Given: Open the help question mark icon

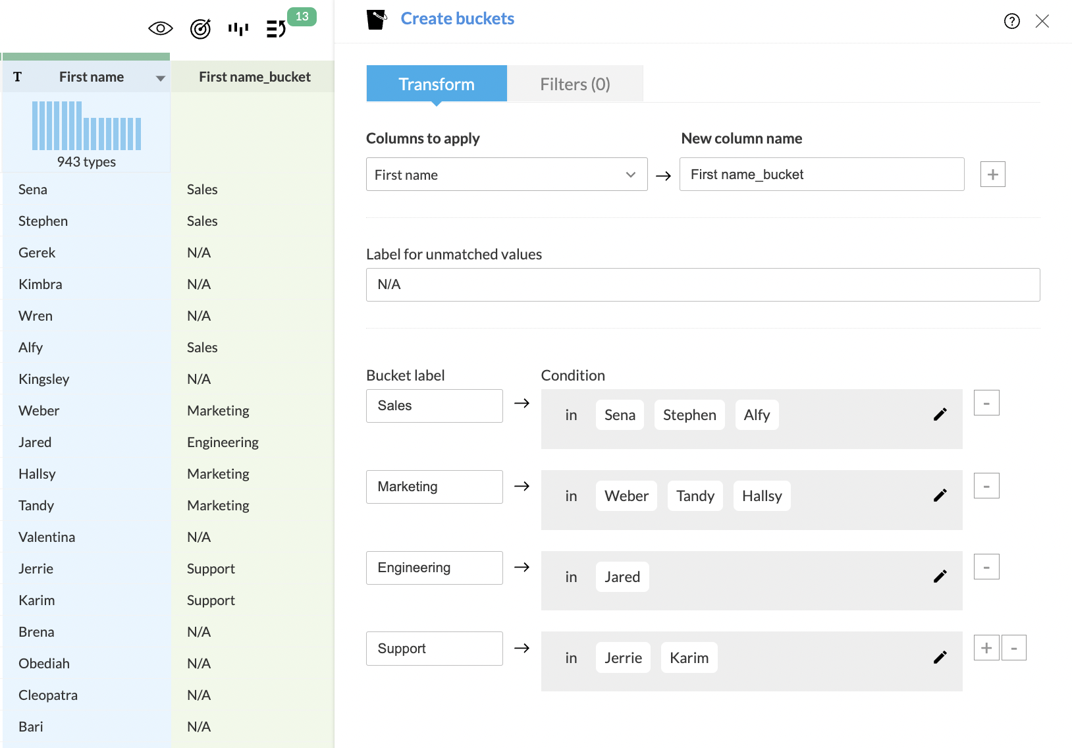Looking at the screenshot, I should tap(1011, 21).
